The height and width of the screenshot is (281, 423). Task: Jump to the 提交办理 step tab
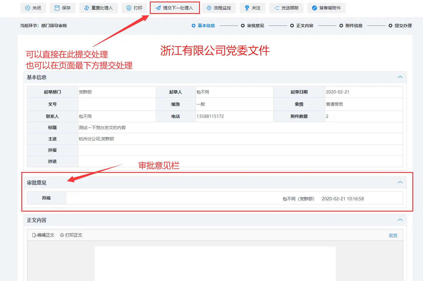pyautogui.click(x=403, y=26)
